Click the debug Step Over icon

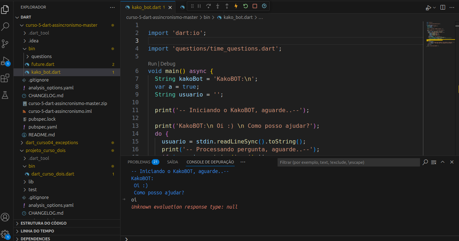(209, 6)
